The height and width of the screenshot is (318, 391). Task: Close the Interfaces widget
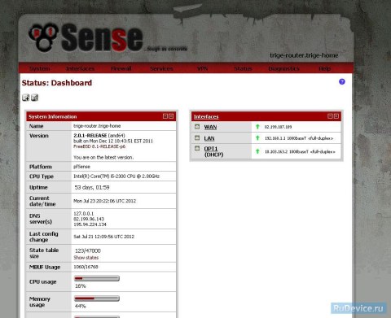(x=336, y=116)
